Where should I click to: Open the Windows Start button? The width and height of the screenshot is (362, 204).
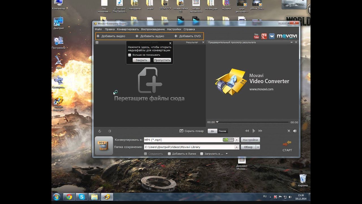56,197
